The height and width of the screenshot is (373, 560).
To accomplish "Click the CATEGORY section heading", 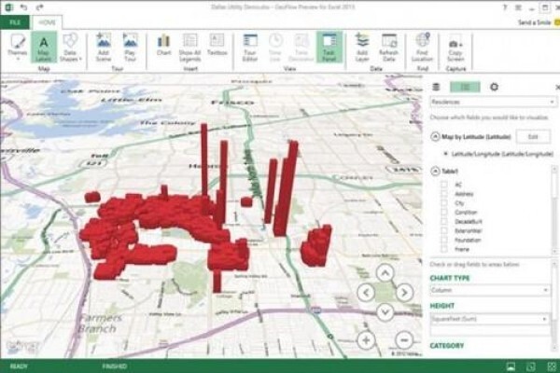I will pyautogui.click(x=447, y=346).
